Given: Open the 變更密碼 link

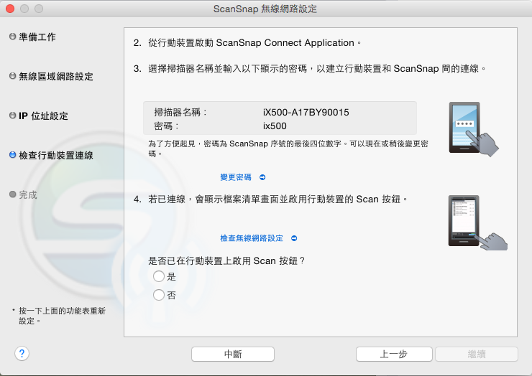Looking at the screenshot, I should 236,177.
